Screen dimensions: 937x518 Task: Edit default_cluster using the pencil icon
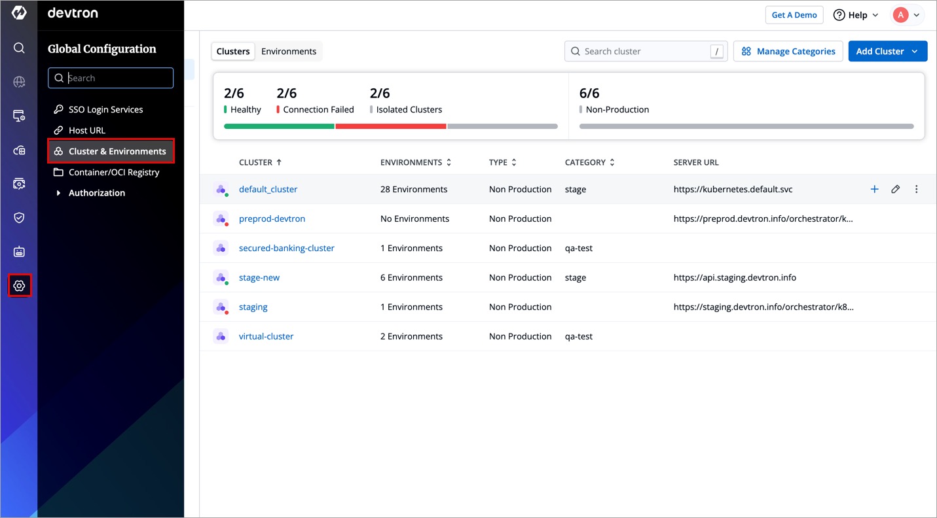[895, 189]
